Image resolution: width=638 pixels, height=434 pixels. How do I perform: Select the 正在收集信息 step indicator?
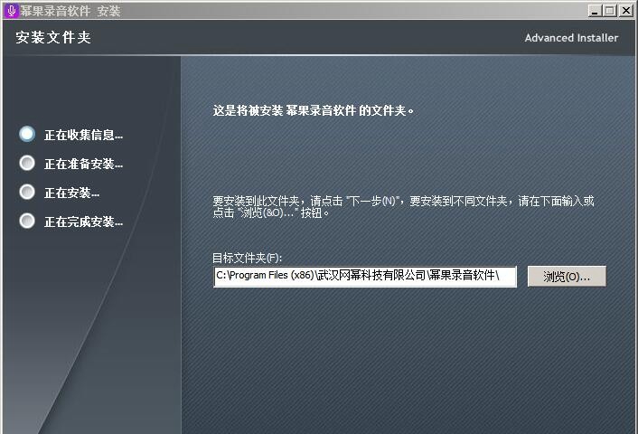(x=27, y=134)
